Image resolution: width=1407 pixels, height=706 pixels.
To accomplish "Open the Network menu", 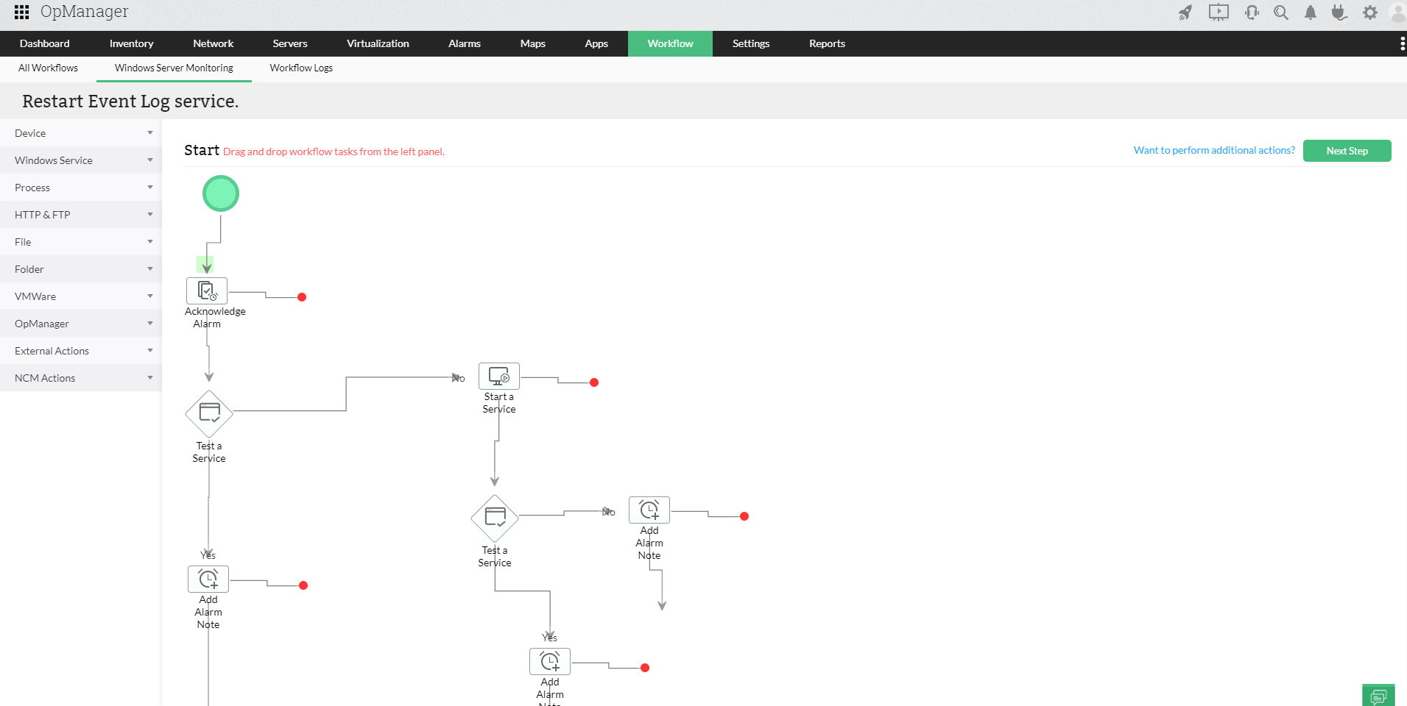I will coord(214,43).
